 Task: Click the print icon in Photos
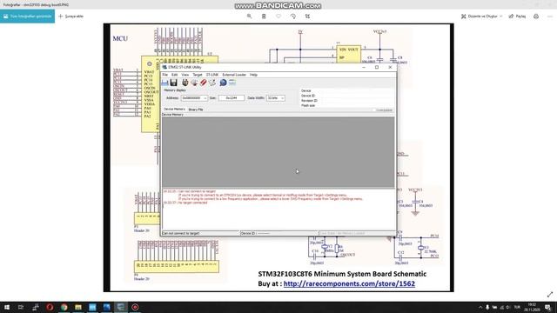point(536,17)
